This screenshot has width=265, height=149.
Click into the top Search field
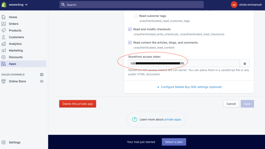[x=131, y=5]
